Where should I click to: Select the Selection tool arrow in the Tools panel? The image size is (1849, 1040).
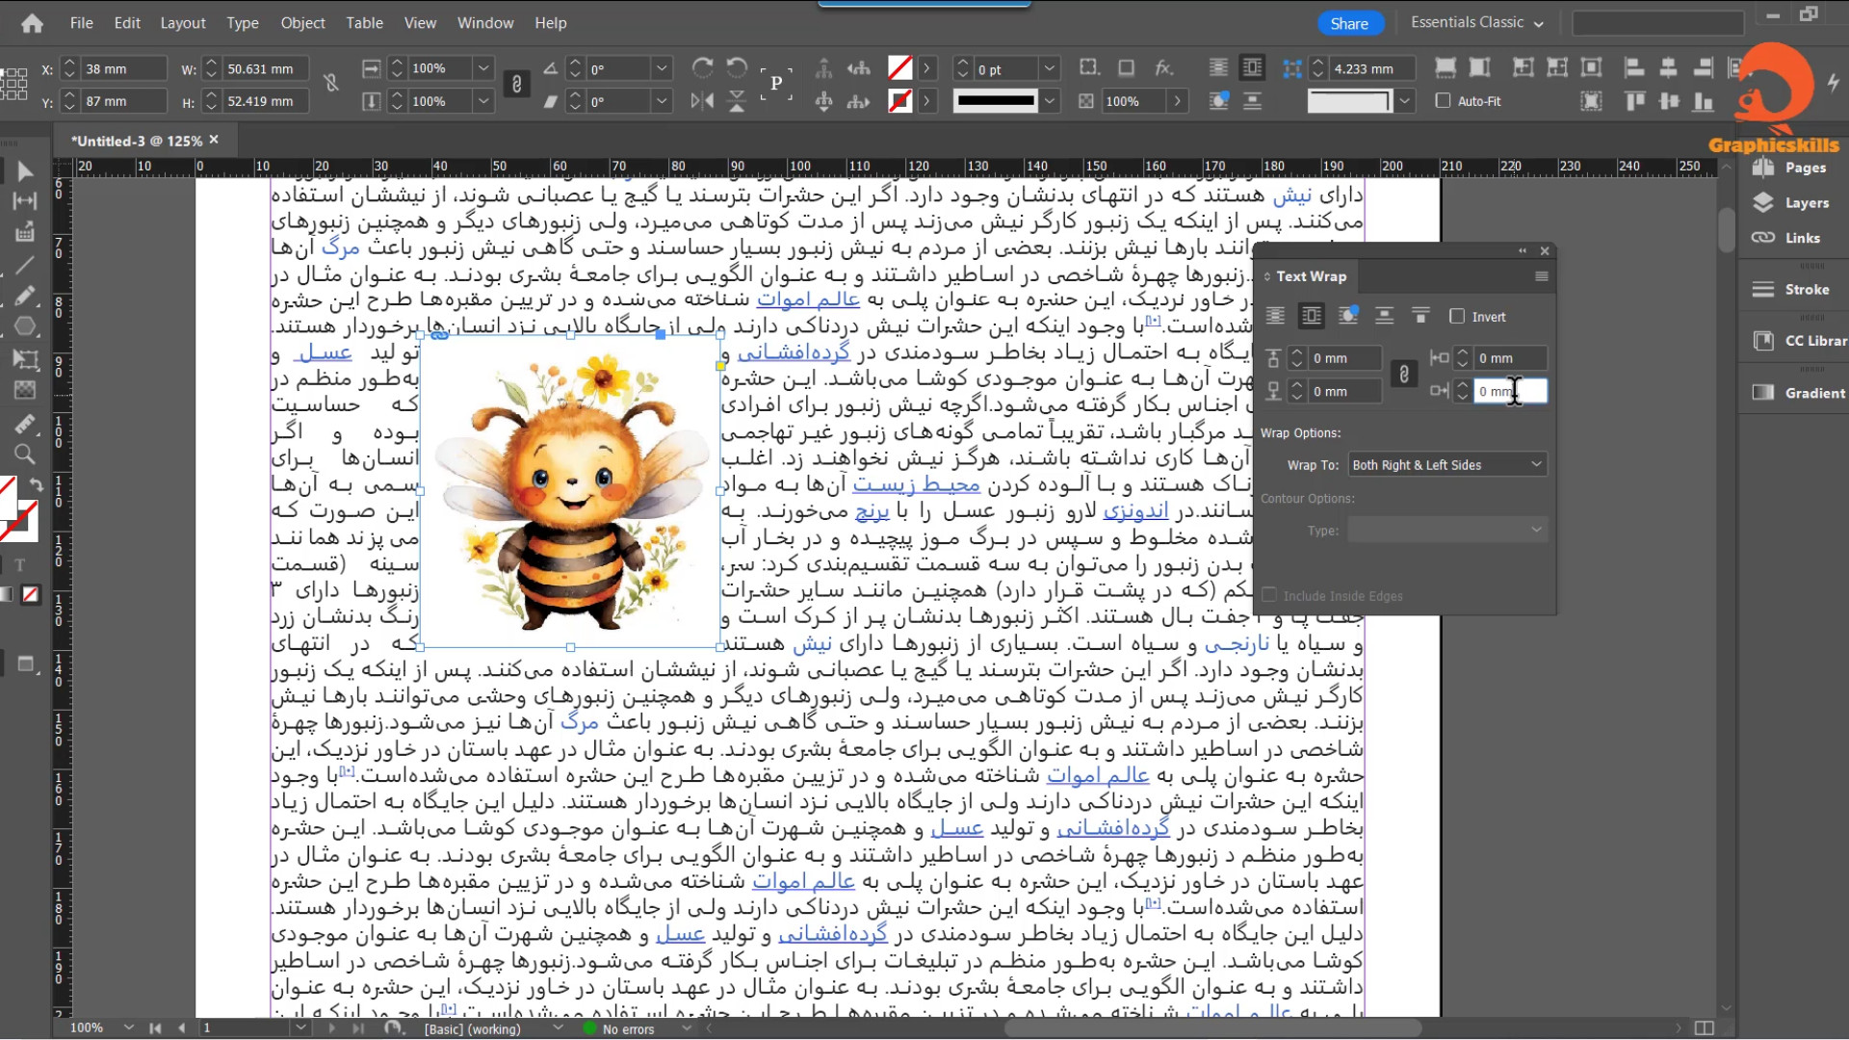tap(25, 170)
